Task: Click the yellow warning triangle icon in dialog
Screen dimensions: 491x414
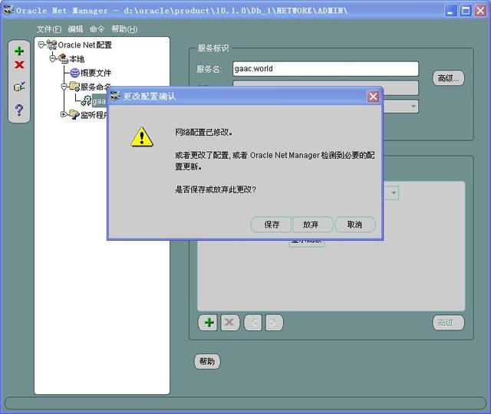Action: [x=142, y=137]
